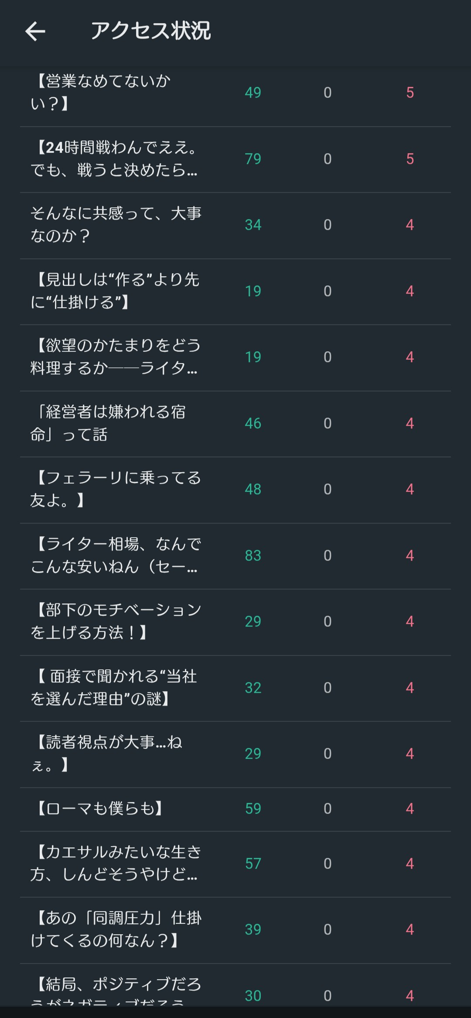471x1018 pixels.
Task: Open 【欲望のかたまりをどう料理するか article
Action: point(115,357)
